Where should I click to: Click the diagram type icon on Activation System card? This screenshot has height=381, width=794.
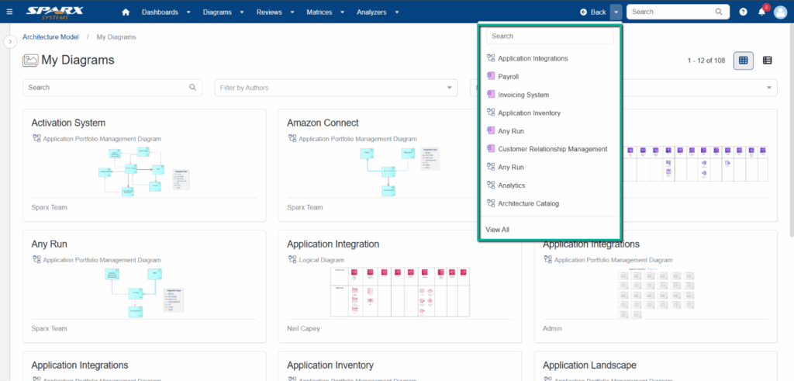tap(36, 138)
